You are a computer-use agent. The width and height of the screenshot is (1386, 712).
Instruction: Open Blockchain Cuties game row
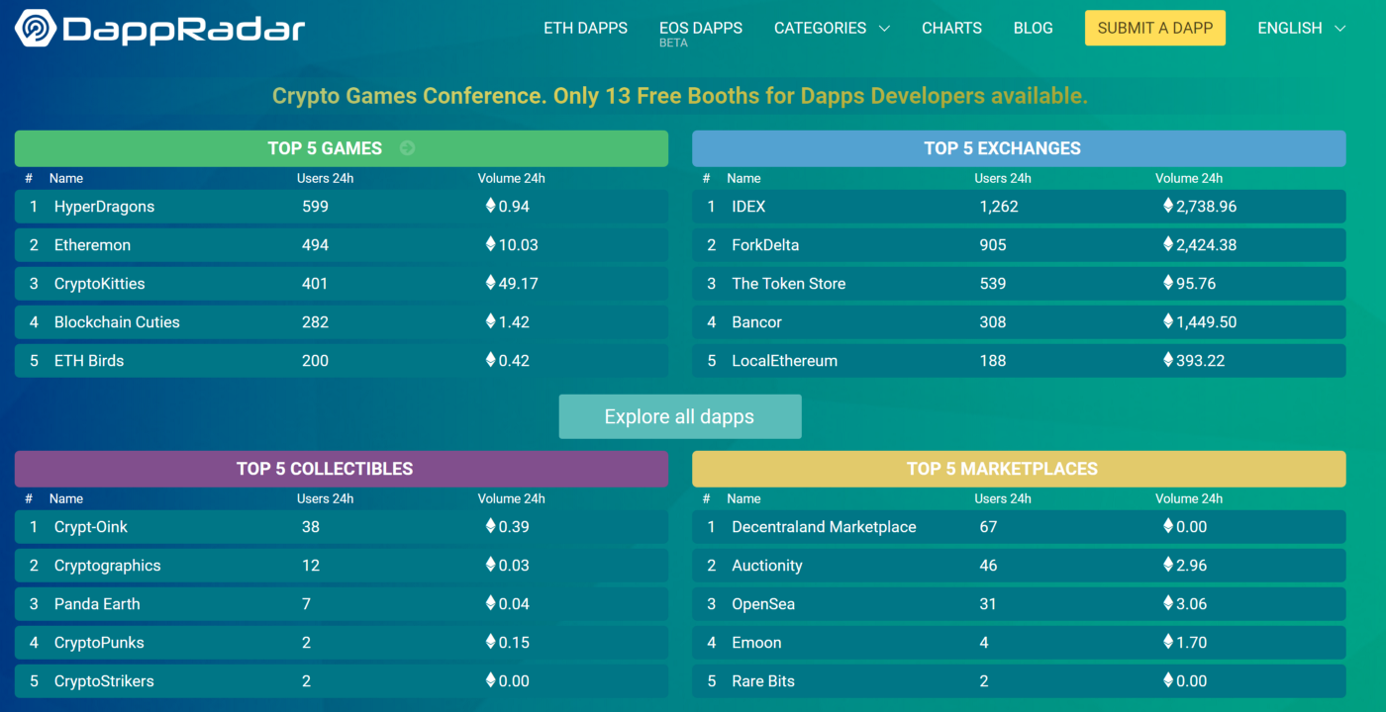(342, 322)
